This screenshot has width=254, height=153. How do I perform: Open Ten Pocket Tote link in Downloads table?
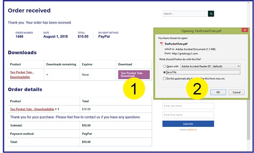click(22, 75)
